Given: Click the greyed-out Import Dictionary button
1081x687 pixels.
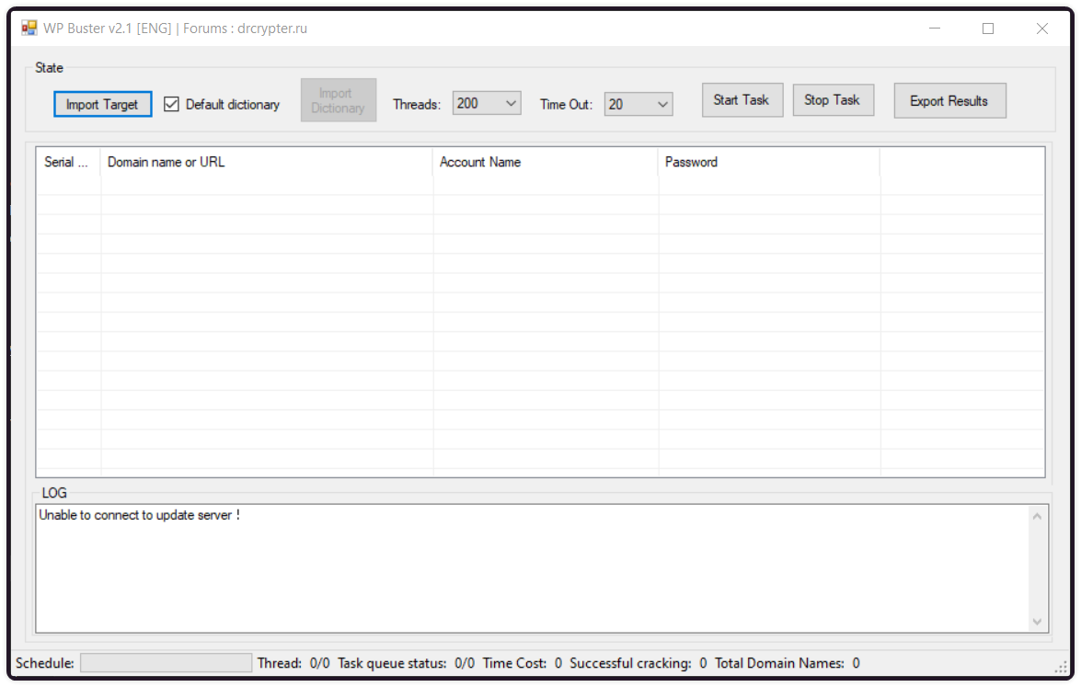Looking at the screenshot, I should click(x=338, y=100).
